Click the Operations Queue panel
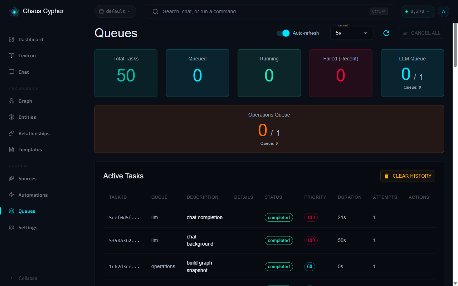Screen dimensions: 458x286 [x=269, y=129]
